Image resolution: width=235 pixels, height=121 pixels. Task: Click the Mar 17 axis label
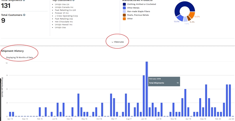click(x=114, y=119)
